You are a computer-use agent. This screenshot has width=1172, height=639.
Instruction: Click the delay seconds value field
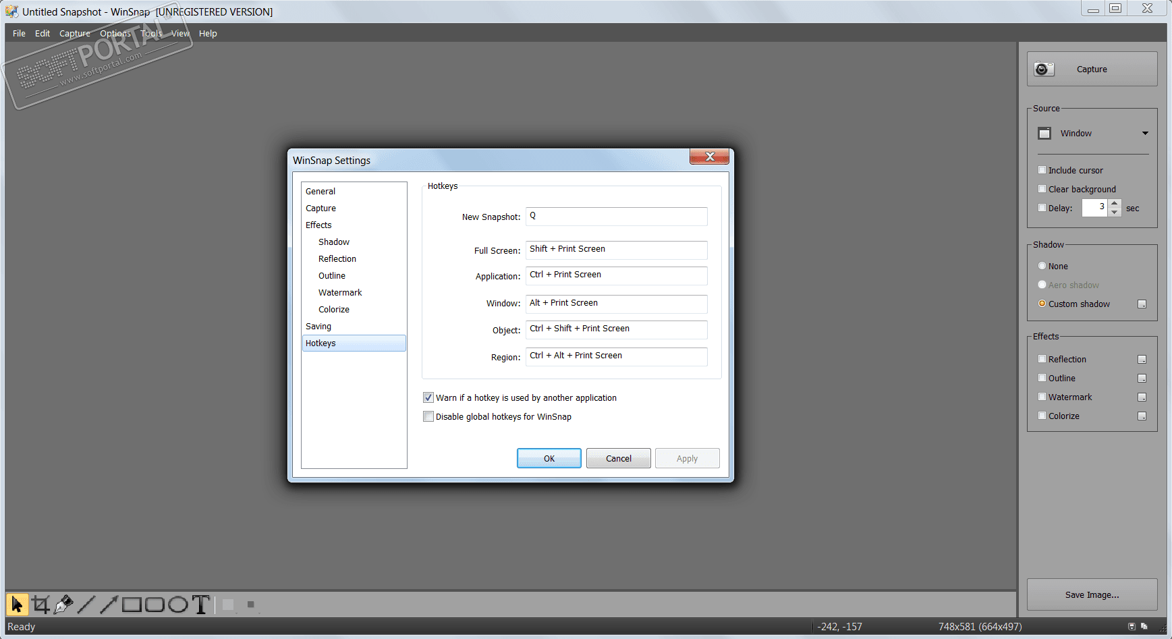click(x=1094, y=208)
